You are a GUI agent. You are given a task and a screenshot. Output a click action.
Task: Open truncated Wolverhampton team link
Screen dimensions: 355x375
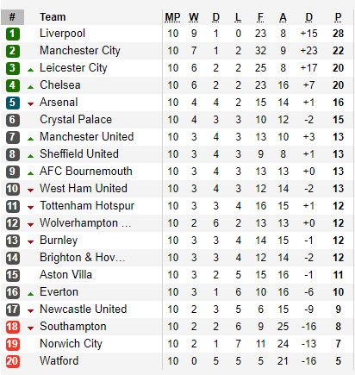click(x=85, y=223)
